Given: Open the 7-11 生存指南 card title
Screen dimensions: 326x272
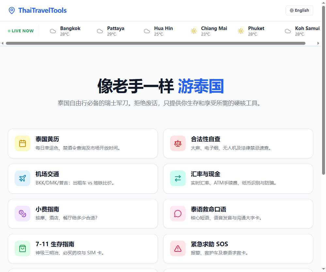Looking at the screenshot, I should point(55,244).
